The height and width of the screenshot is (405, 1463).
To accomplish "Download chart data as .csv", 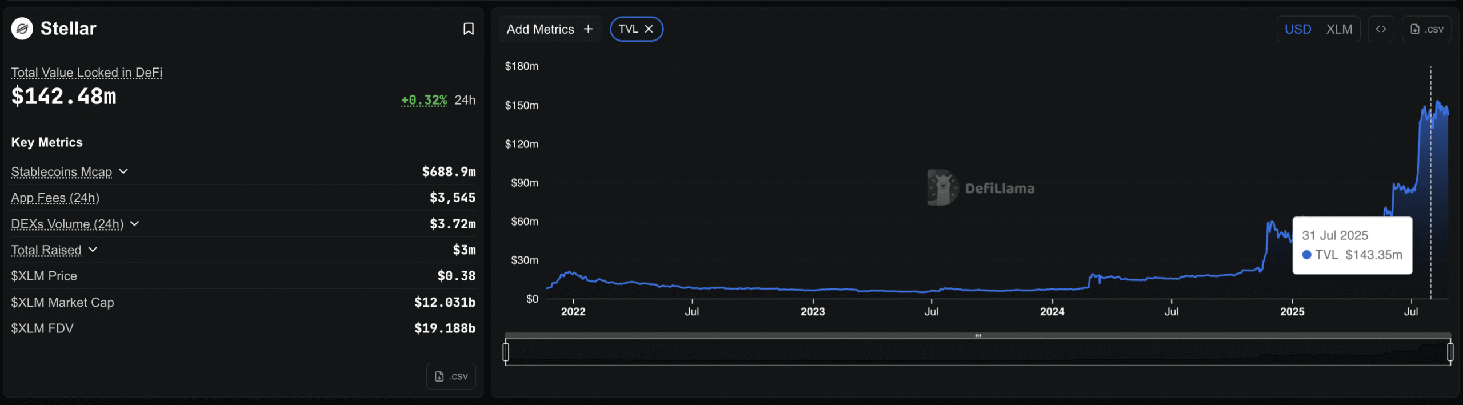I will pos(1426,29).
